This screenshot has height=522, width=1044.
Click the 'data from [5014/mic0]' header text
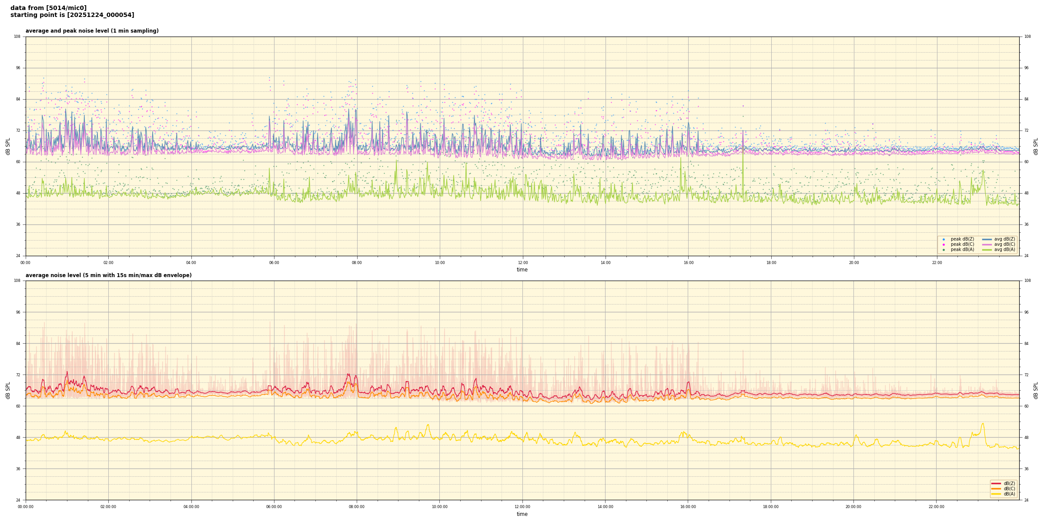(48, 8)
